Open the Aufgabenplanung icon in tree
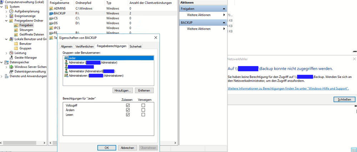This screenshot has height=152, width=357. (12, 11)
